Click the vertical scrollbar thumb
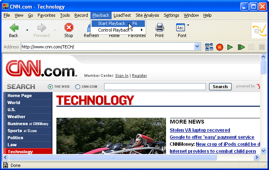The image size is (269, 170). pyautogui.click(x=264, y=67)
